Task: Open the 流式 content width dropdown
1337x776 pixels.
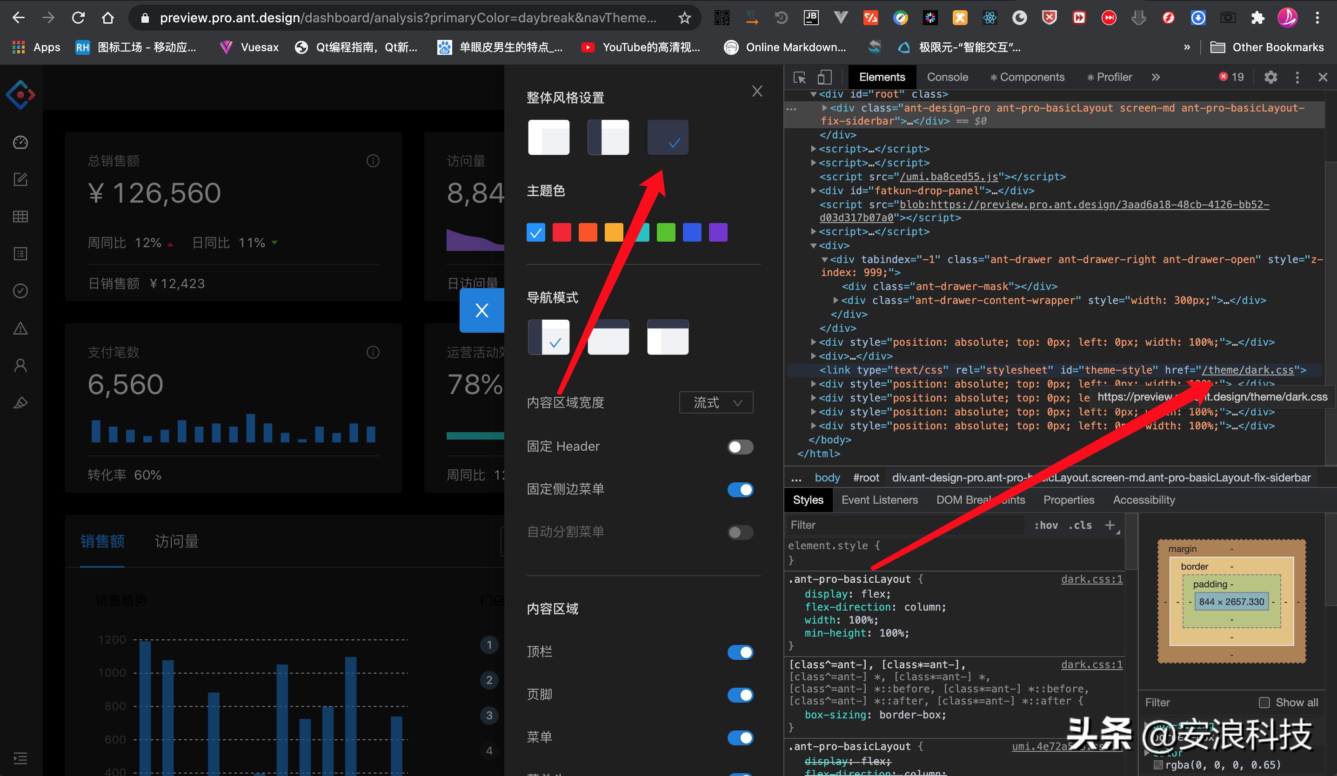Action: [716, 403]
